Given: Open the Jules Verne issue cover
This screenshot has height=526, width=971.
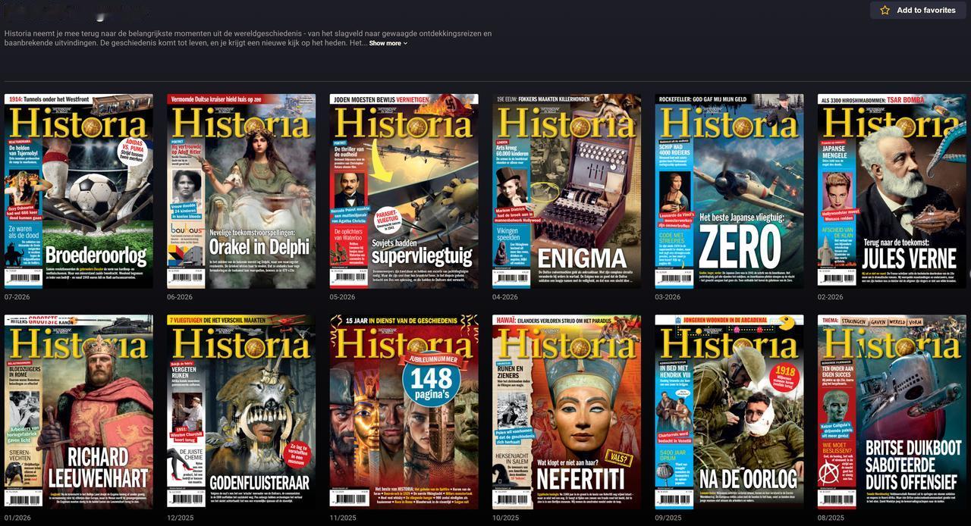Looking at the screenshot, I should pyautogui.click(x=892, y=191).
